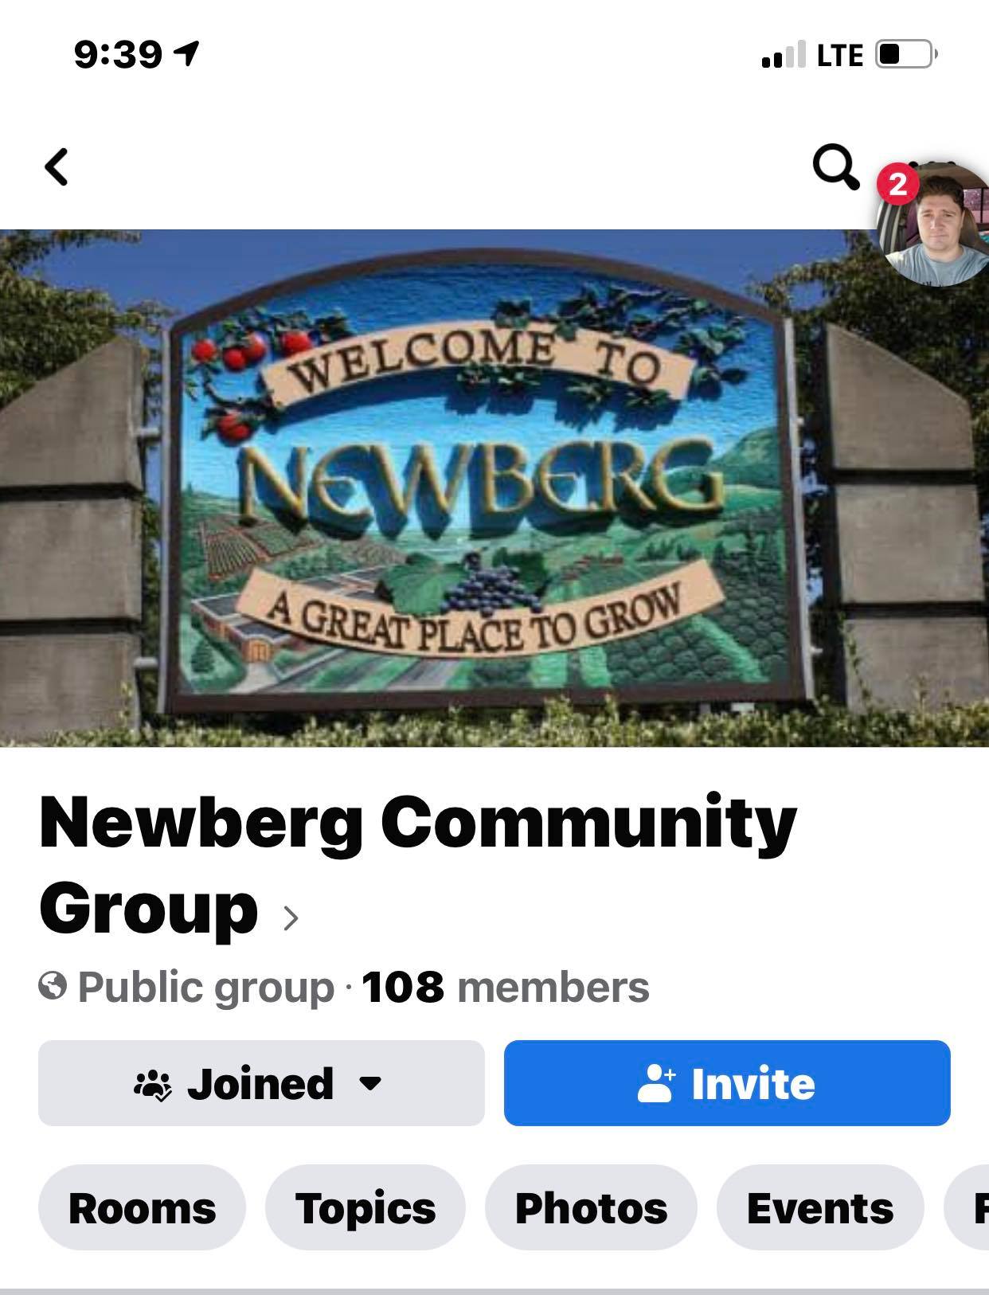Tap the add-person icon in Invite
The width and height of the screenshot is (989, 1295).
(x=657, y=1084)
